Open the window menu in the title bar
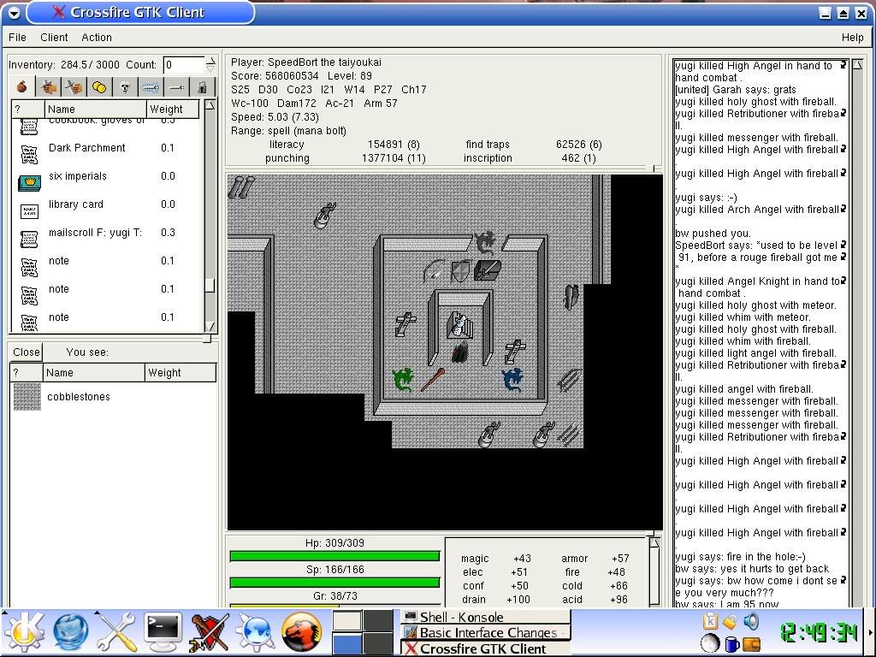This screenshot has width=876, height=657. [14, 13]
